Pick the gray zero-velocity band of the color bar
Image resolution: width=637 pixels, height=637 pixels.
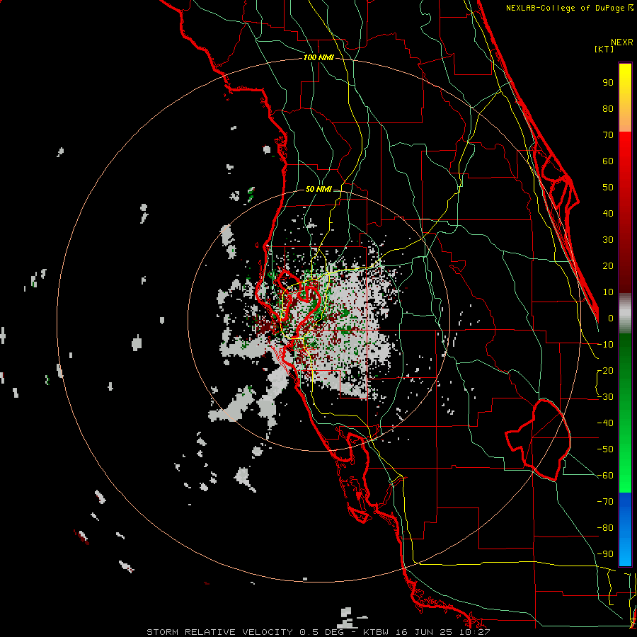pos(625,314)
